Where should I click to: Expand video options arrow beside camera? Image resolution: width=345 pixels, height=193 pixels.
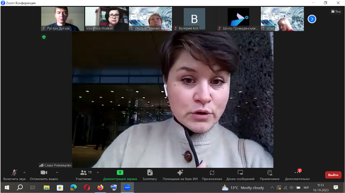tap(57, 172)
